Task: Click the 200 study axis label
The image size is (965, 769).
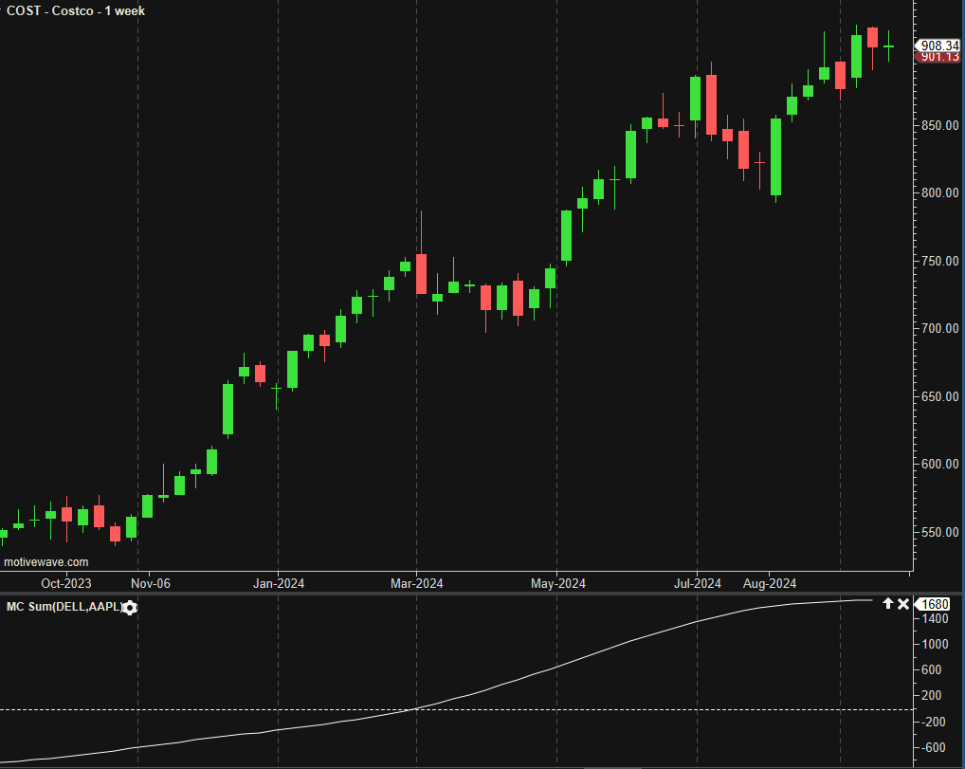Action: tap(931, 696)
